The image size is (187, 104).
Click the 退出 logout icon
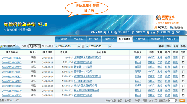105,32
